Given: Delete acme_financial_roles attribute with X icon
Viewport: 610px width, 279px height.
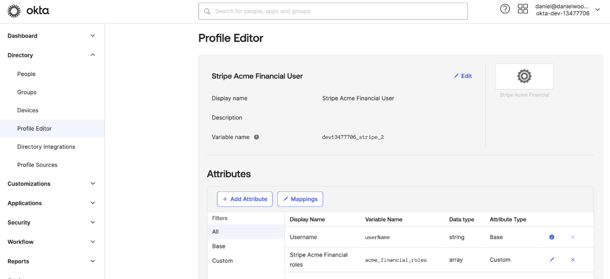Looking at the screenshot, I should (573, 260).
